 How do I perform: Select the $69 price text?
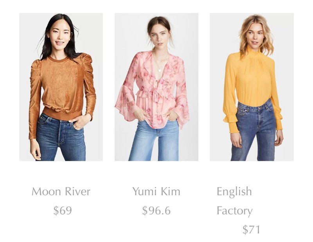click(x=63, y=210)
